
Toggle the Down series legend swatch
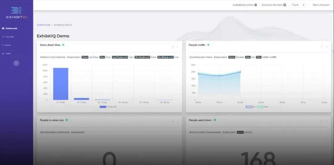point(260,107)
